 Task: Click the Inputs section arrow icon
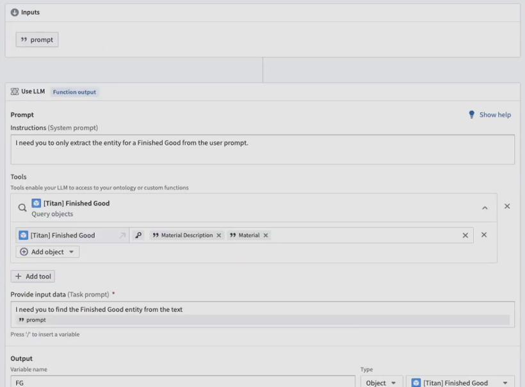(14, 13)
